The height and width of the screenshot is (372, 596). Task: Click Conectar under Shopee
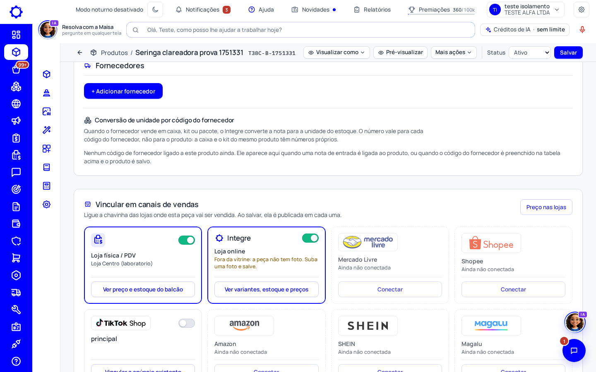point(513,289)
